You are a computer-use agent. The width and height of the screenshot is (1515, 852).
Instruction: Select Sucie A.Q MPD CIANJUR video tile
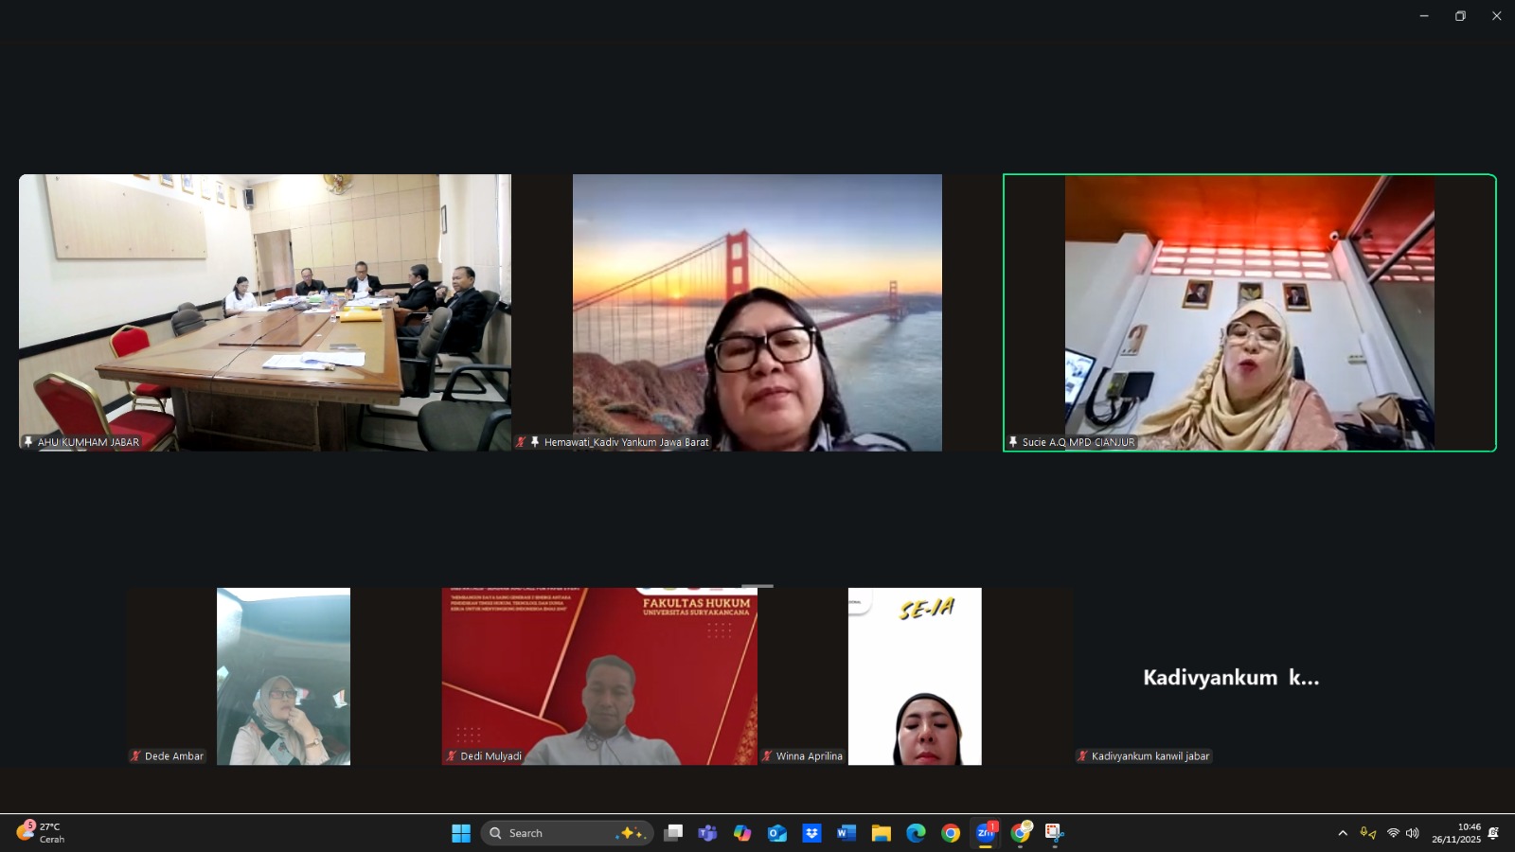pos(1249,312)
